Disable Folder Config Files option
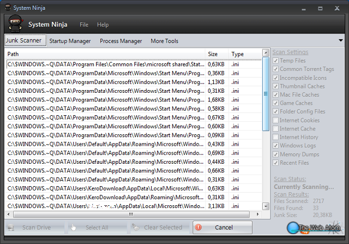The height and width of the screenshot is (244, 349). pyautogui.click(x=275, y=111)
